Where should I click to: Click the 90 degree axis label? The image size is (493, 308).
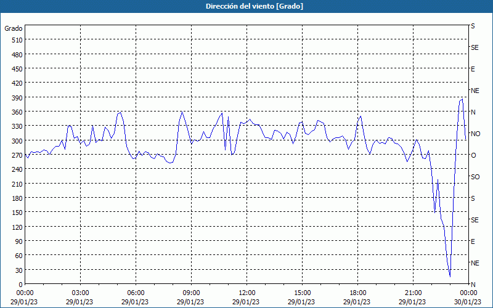click(x=19, y=241)
